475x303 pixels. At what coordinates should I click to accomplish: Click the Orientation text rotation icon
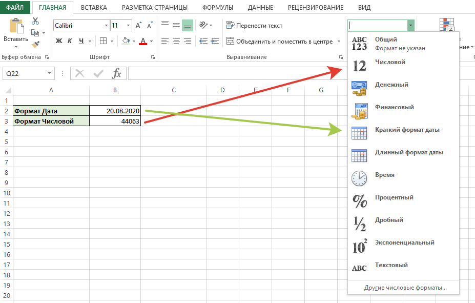pyautogui.click(x=203, y=25)
